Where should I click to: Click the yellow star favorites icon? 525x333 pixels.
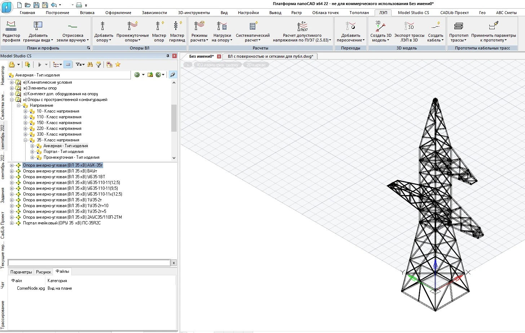pyautogui.click(x=118, y=65)
